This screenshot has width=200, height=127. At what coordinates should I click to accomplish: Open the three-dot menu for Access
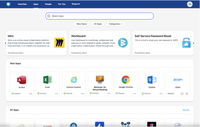tap(31, 94)
